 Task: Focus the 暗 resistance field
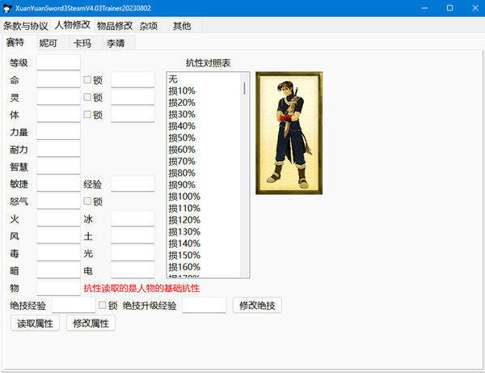click(58, 270)
